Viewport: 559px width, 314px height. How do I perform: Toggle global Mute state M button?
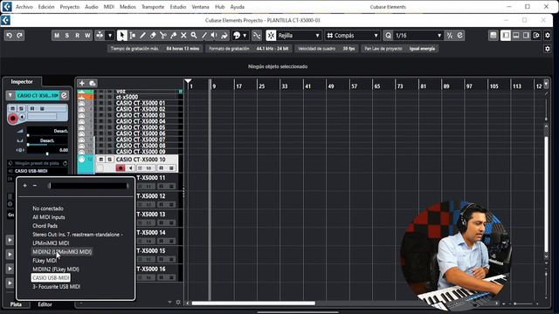[x=57, y=36]
